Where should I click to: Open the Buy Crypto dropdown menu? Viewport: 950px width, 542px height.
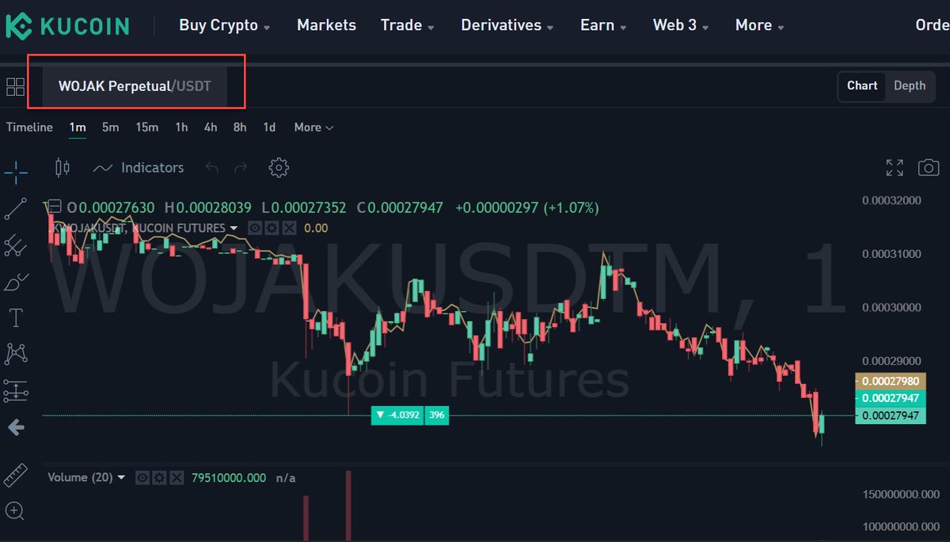pos(225,25)
